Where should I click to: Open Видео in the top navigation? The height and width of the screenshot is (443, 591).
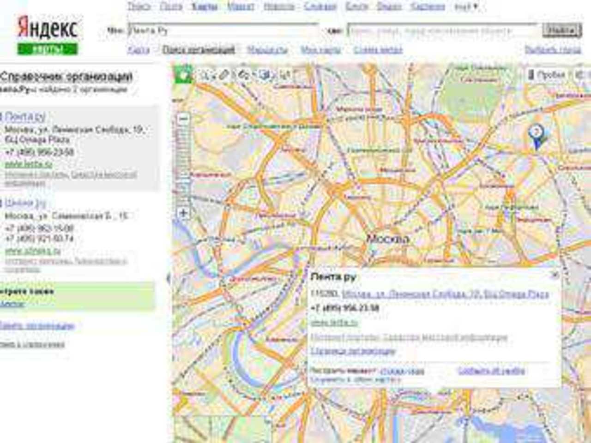(x=389, y=6)
